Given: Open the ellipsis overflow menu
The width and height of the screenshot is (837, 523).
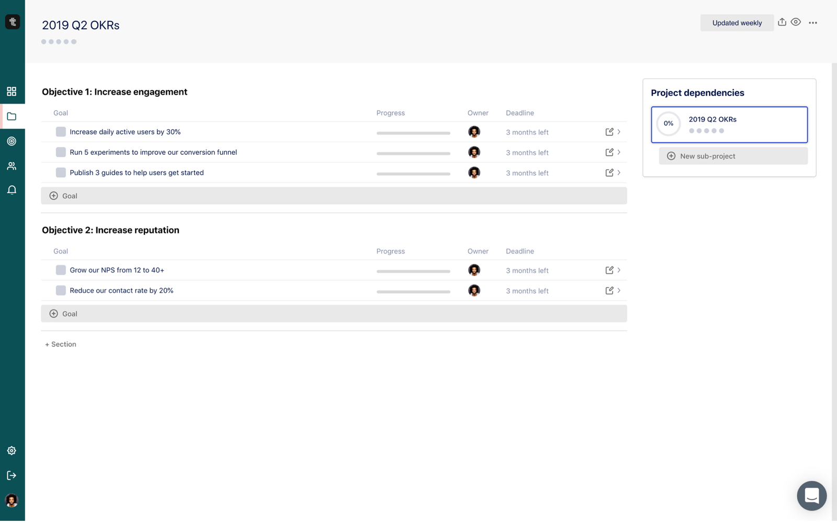Looking at the screenshot, I should tap(813, 22).
